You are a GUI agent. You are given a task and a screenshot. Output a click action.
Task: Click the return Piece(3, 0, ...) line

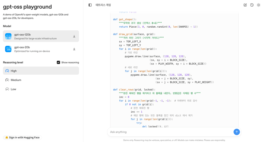coord(158,27)
